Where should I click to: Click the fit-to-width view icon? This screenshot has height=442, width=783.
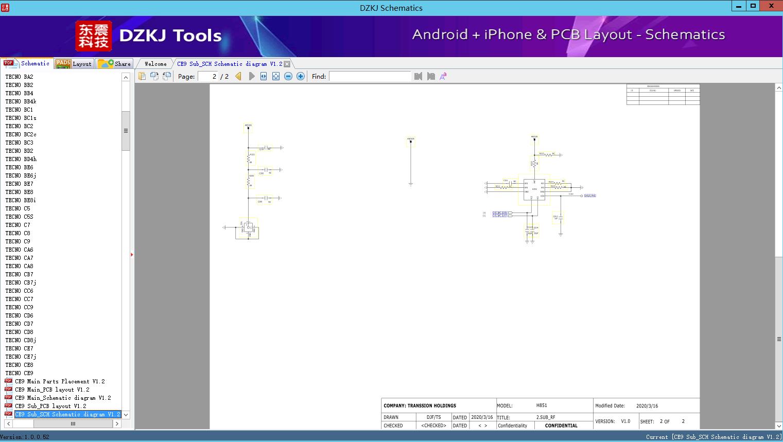pos(263,76)
